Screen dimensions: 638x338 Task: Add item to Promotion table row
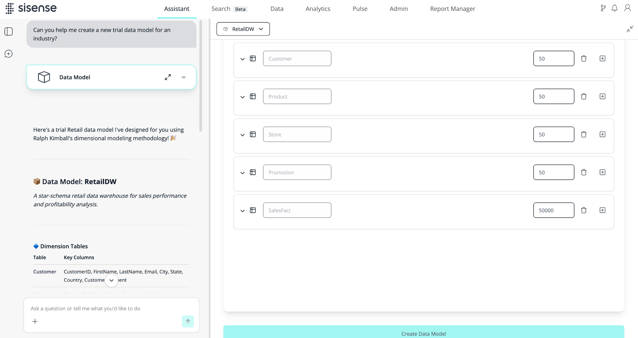(602, 172)
